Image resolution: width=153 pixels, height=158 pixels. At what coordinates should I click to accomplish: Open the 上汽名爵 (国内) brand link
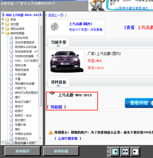coord(81,24)
